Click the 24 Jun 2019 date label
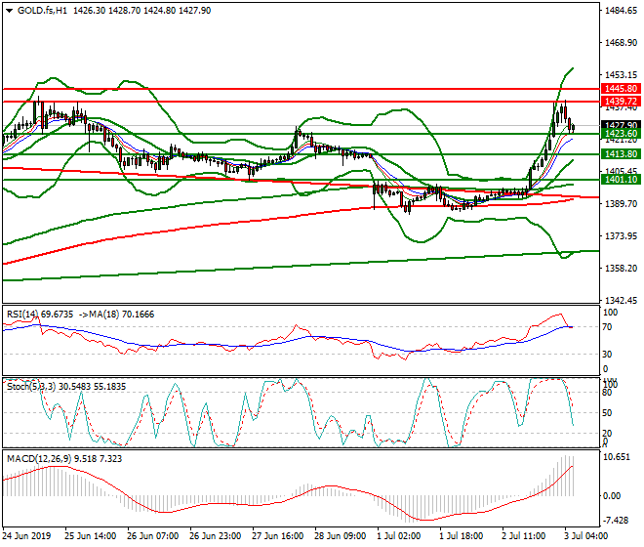Screen dimensions: 644x547 tap(26, 536)
